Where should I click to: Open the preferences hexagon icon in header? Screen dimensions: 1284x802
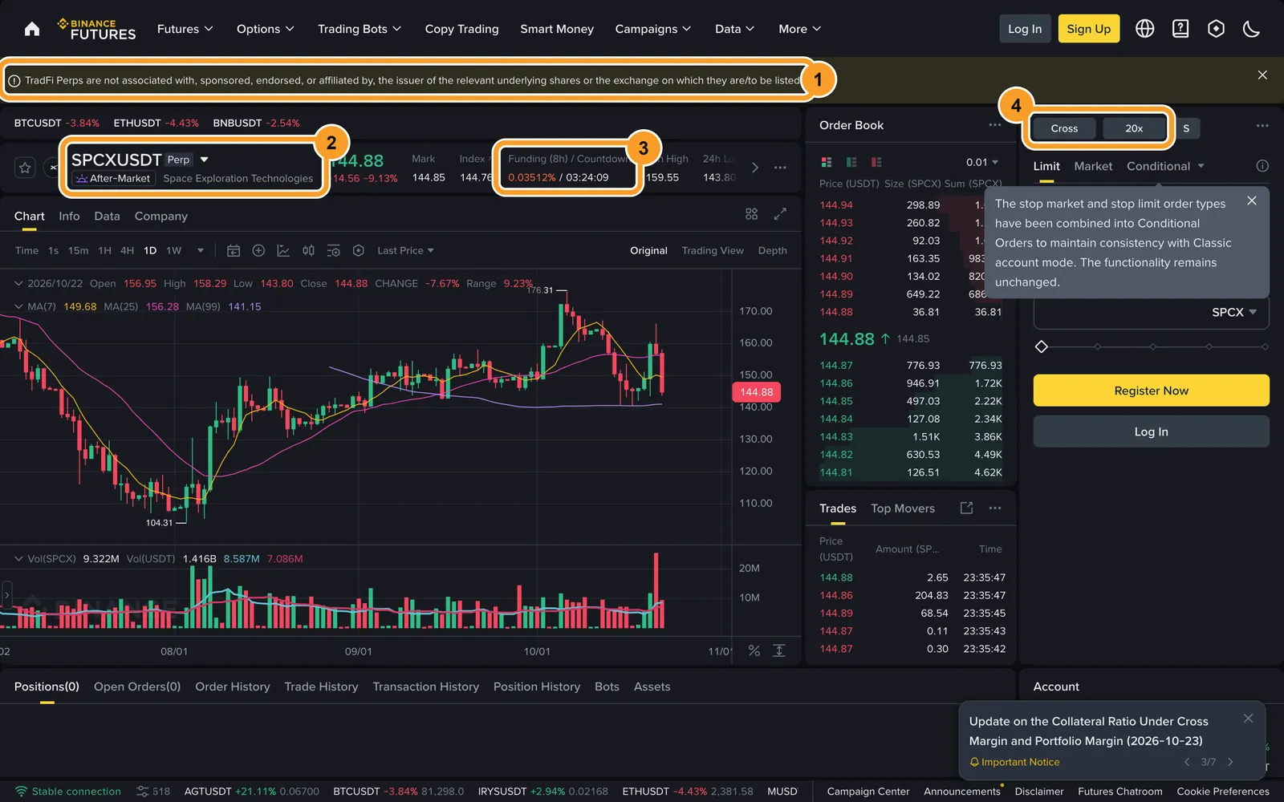click(x=1217, y=29)
